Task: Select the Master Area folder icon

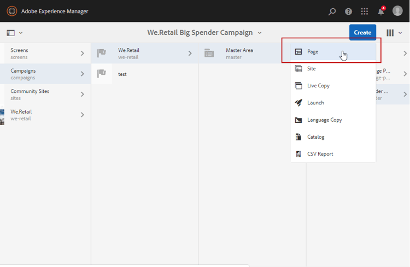Action: click(209, 53)
